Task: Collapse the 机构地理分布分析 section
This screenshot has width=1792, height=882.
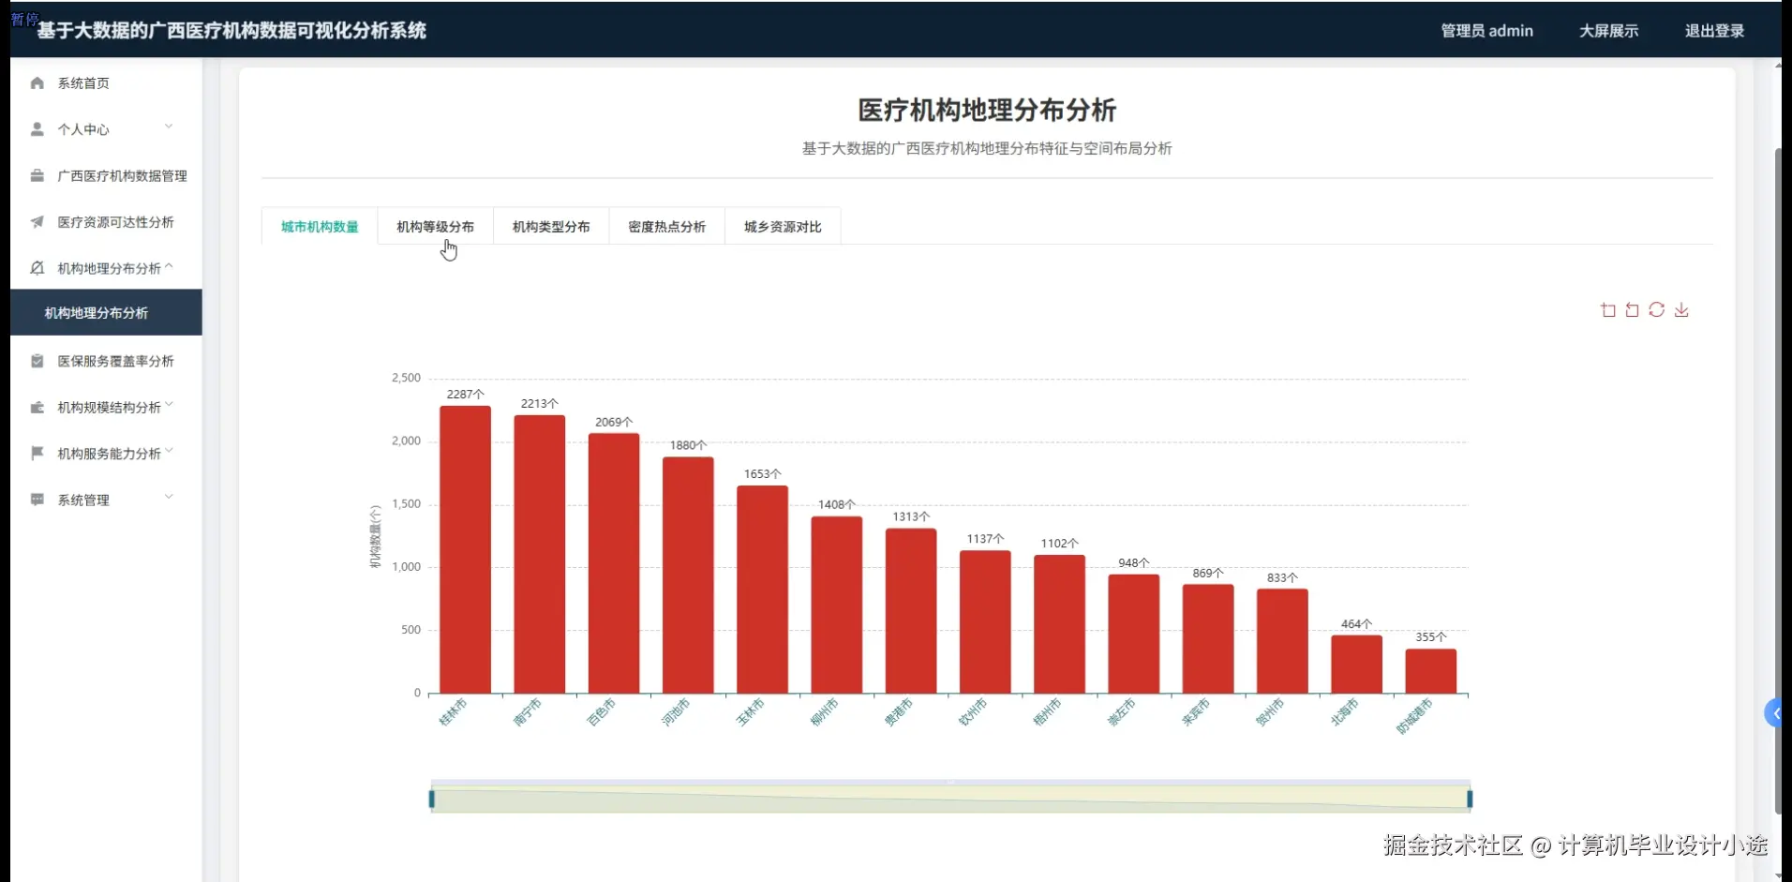Action: click(x=169, y=266)
